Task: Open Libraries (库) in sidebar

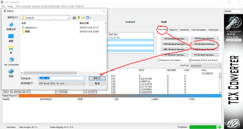Action: 11,50
